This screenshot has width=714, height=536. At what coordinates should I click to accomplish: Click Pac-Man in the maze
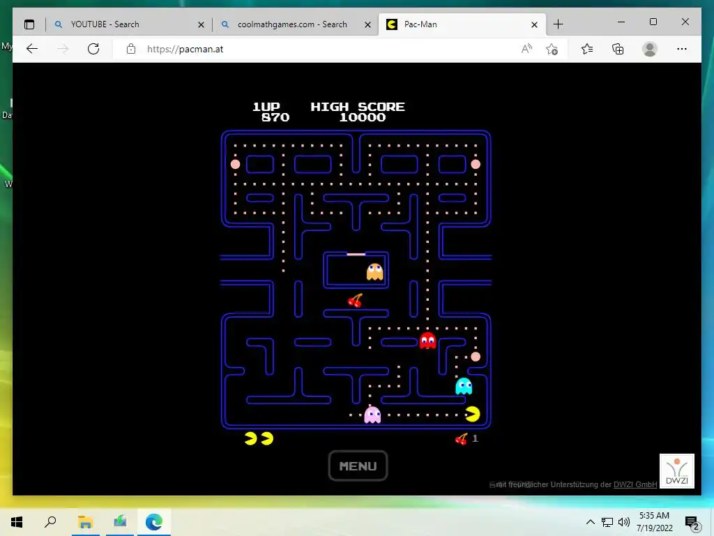pyautogui.click(x=473, y=414)
